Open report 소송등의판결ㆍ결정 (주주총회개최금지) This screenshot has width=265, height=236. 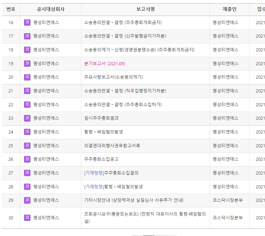123,23
